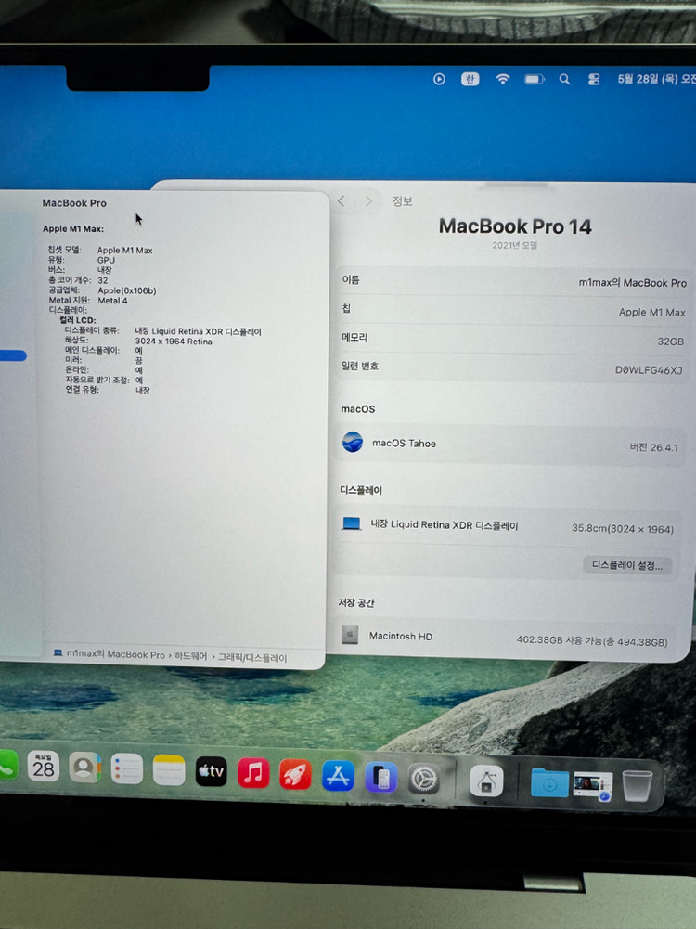This screenshot has width=696, height=929.
Task: Click the 컬러 LCD: subheading
Action: pos(78,320)
